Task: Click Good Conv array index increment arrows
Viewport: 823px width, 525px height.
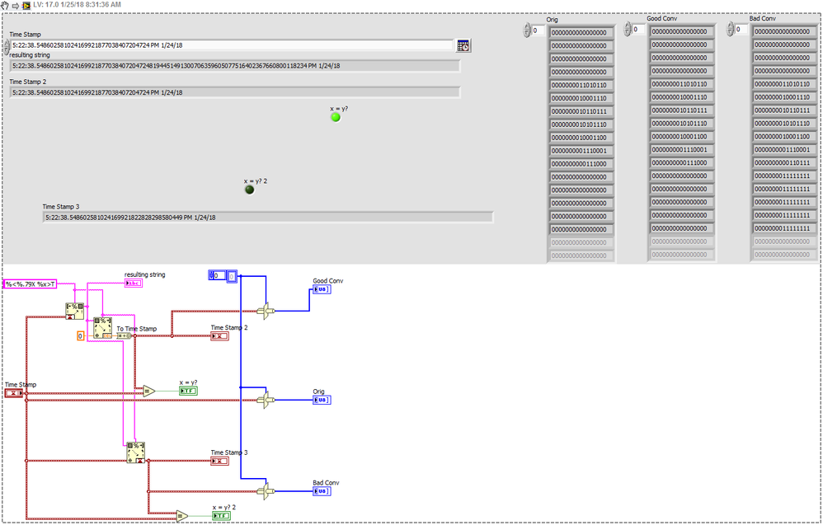Action: click(x=628, y=30)
